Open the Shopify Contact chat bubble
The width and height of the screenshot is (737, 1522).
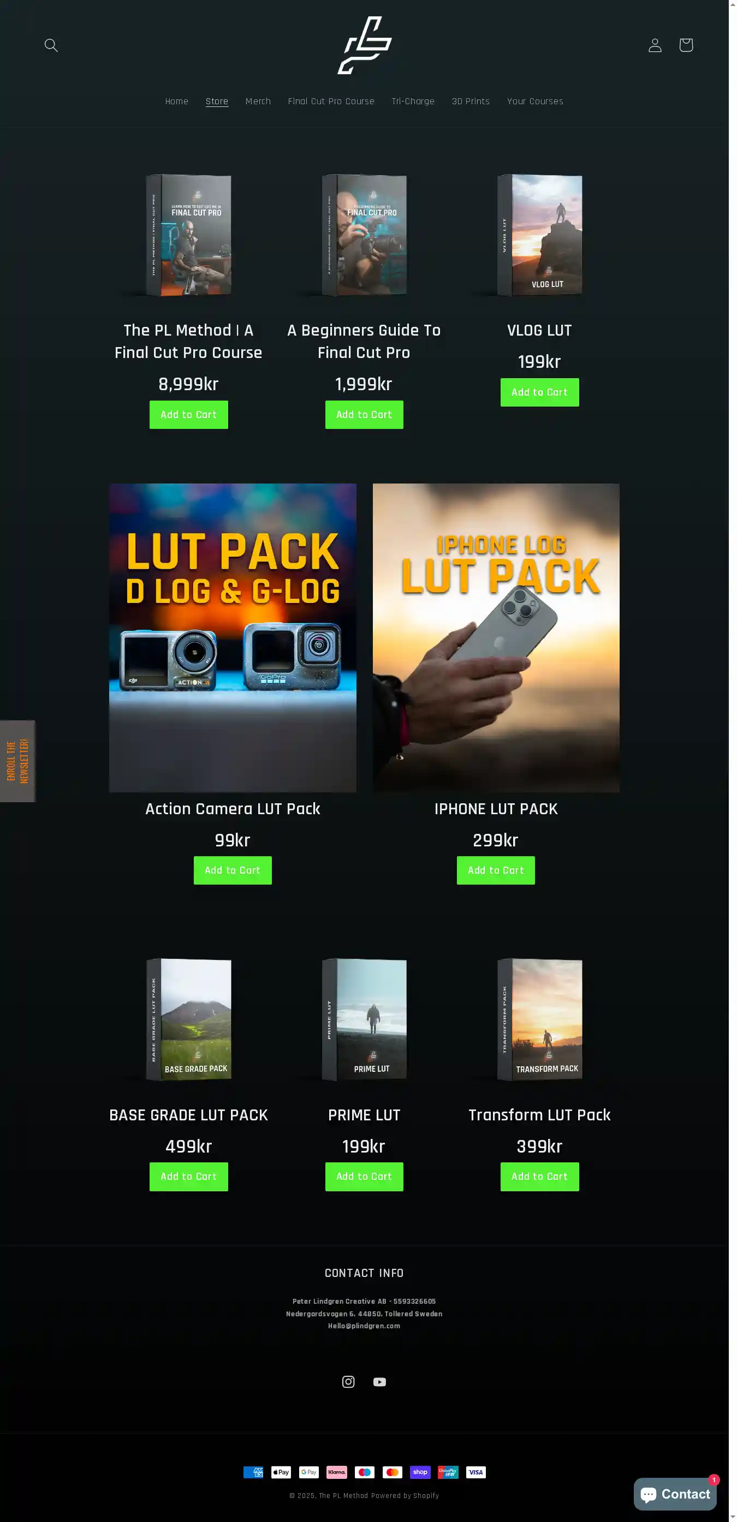click(675, 1494)
